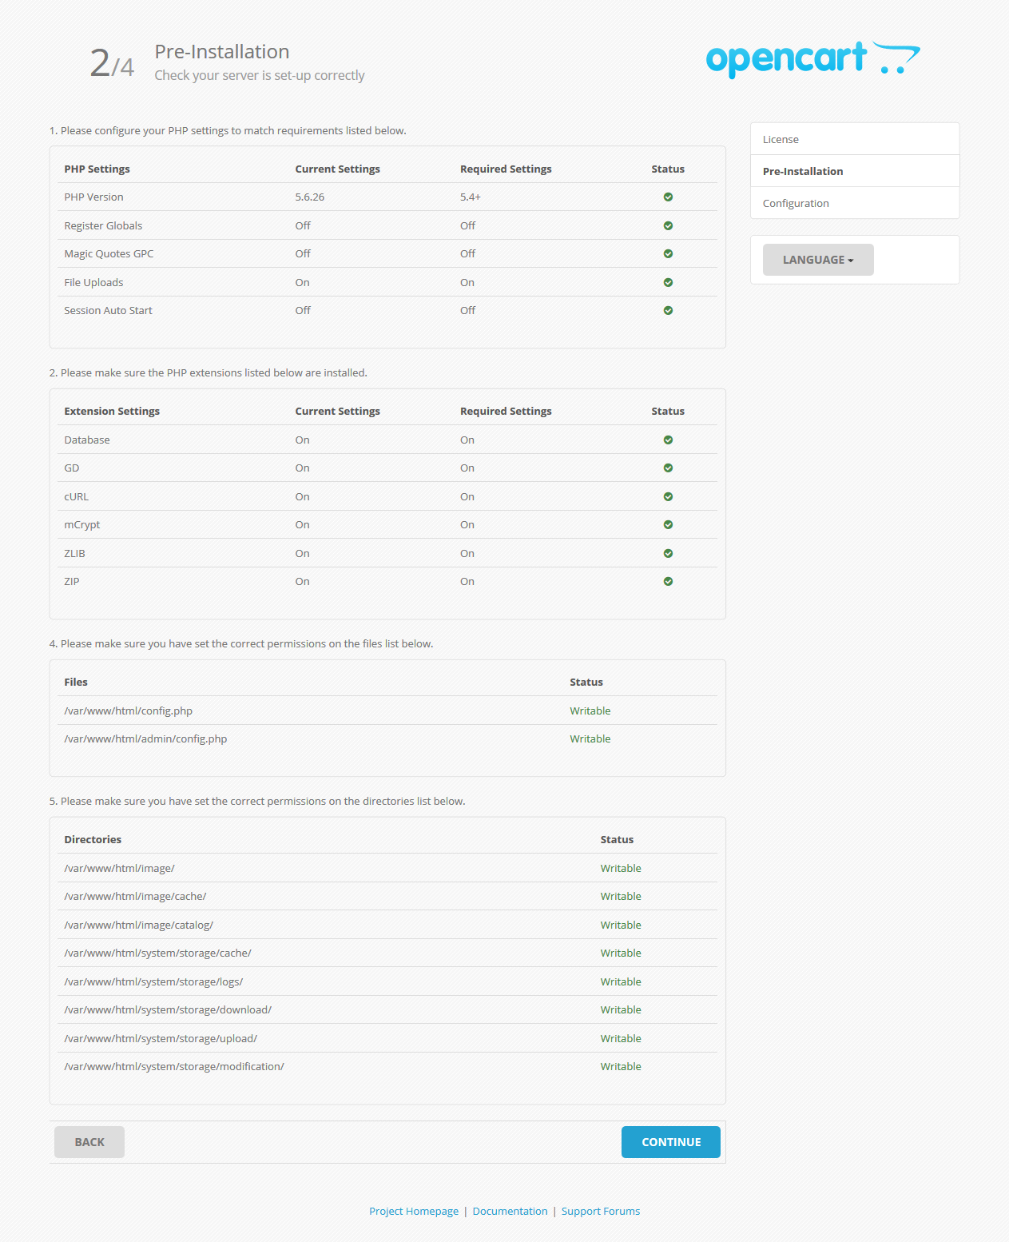Image resolution: width=1009 pixels, height=1242 pixels.
Task: Click system/storage/logs/ directory path
Action: tap(153, 982)
